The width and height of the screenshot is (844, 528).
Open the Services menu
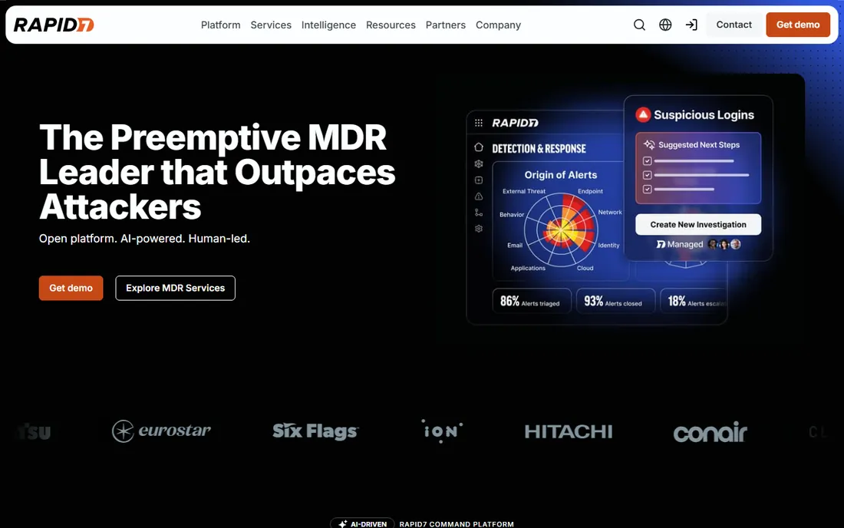[271, 25]
